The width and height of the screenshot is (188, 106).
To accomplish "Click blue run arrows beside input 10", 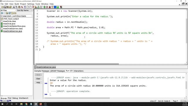I will click(x=46, y=83).
